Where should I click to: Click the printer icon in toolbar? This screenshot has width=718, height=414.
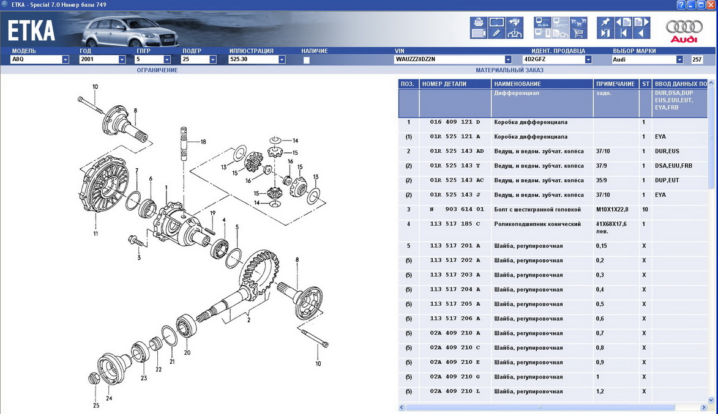(x=478, y=23)
